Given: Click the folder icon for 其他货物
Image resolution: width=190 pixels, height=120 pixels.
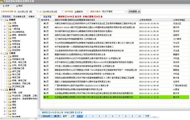Looking at the screenshot, I should coord(10,50).
